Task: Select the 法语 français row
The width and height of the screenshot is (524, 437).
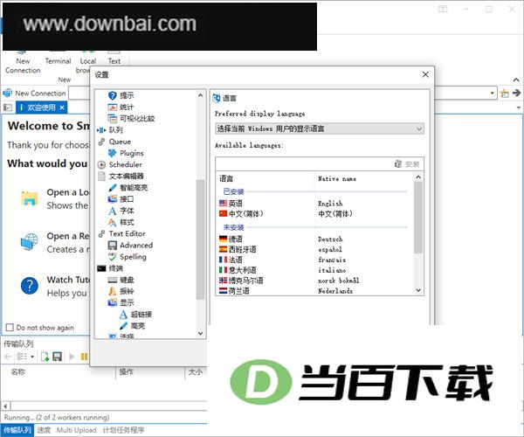Action: point(314,260)
